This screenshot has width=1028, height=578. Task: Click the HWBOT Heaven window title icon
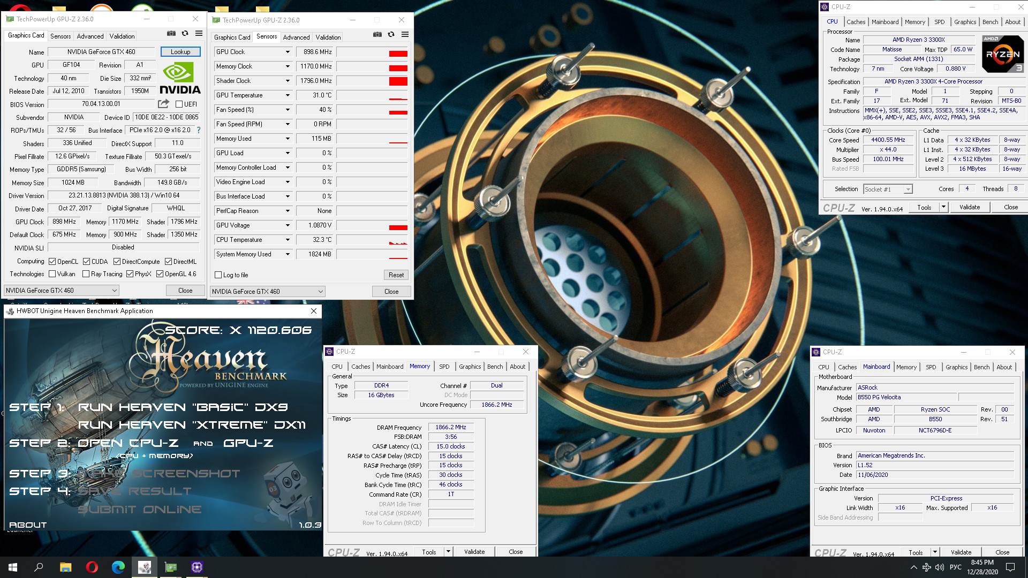[10, 311]
